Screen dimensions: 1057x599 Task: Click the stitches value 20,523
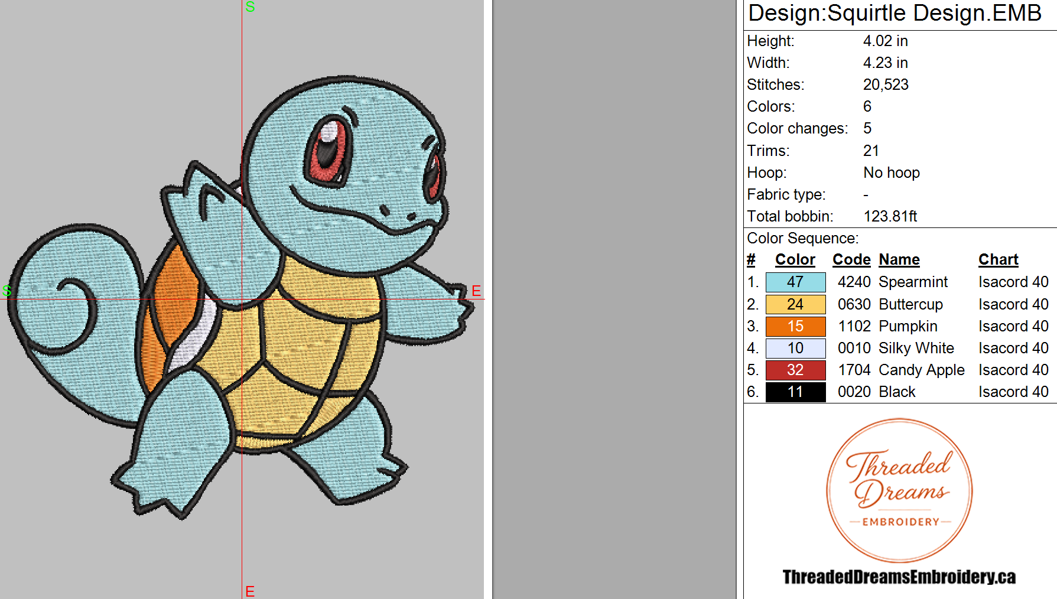click(x=886, y=84)
